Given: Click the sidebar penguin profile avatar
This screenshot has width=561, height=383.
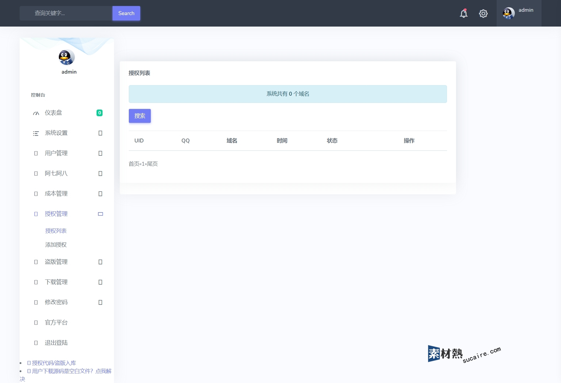Looking at the screenshot, I should coord(67,57).
